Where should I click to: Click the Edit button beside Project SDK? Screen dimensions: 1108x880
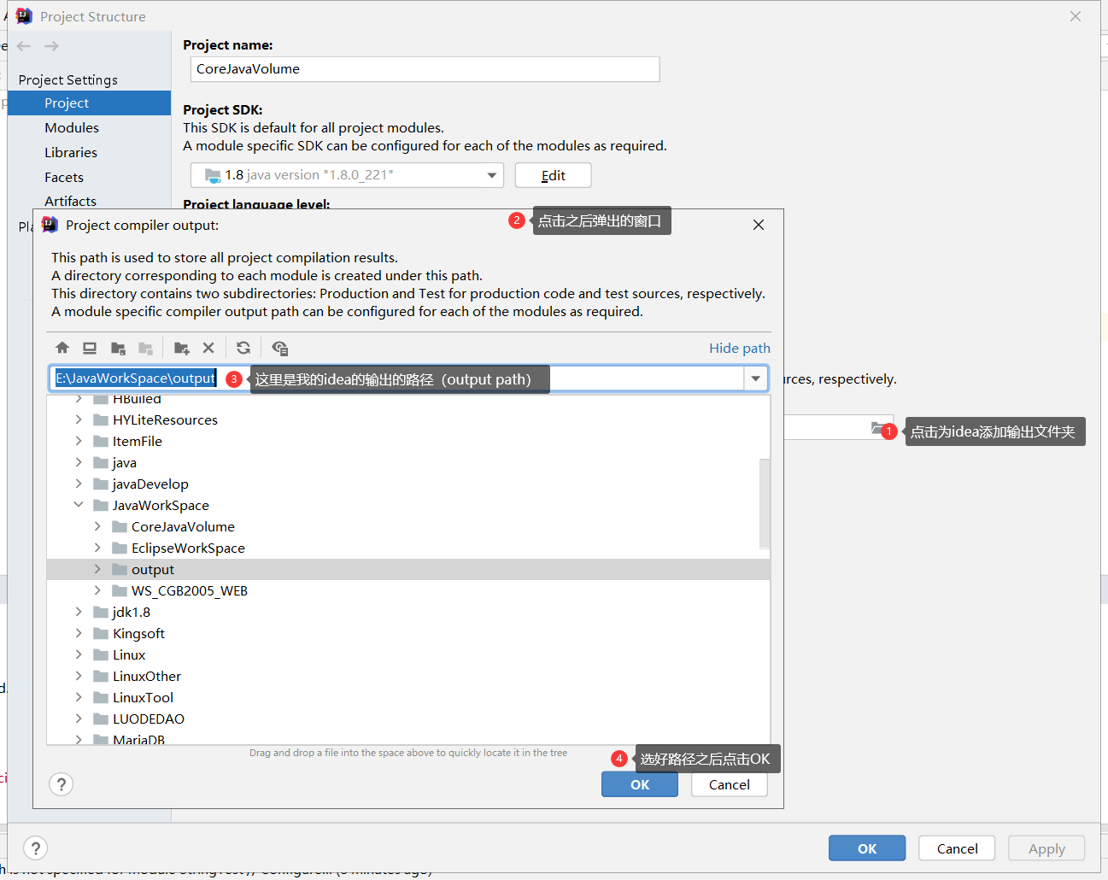click(x=553, y=174)
